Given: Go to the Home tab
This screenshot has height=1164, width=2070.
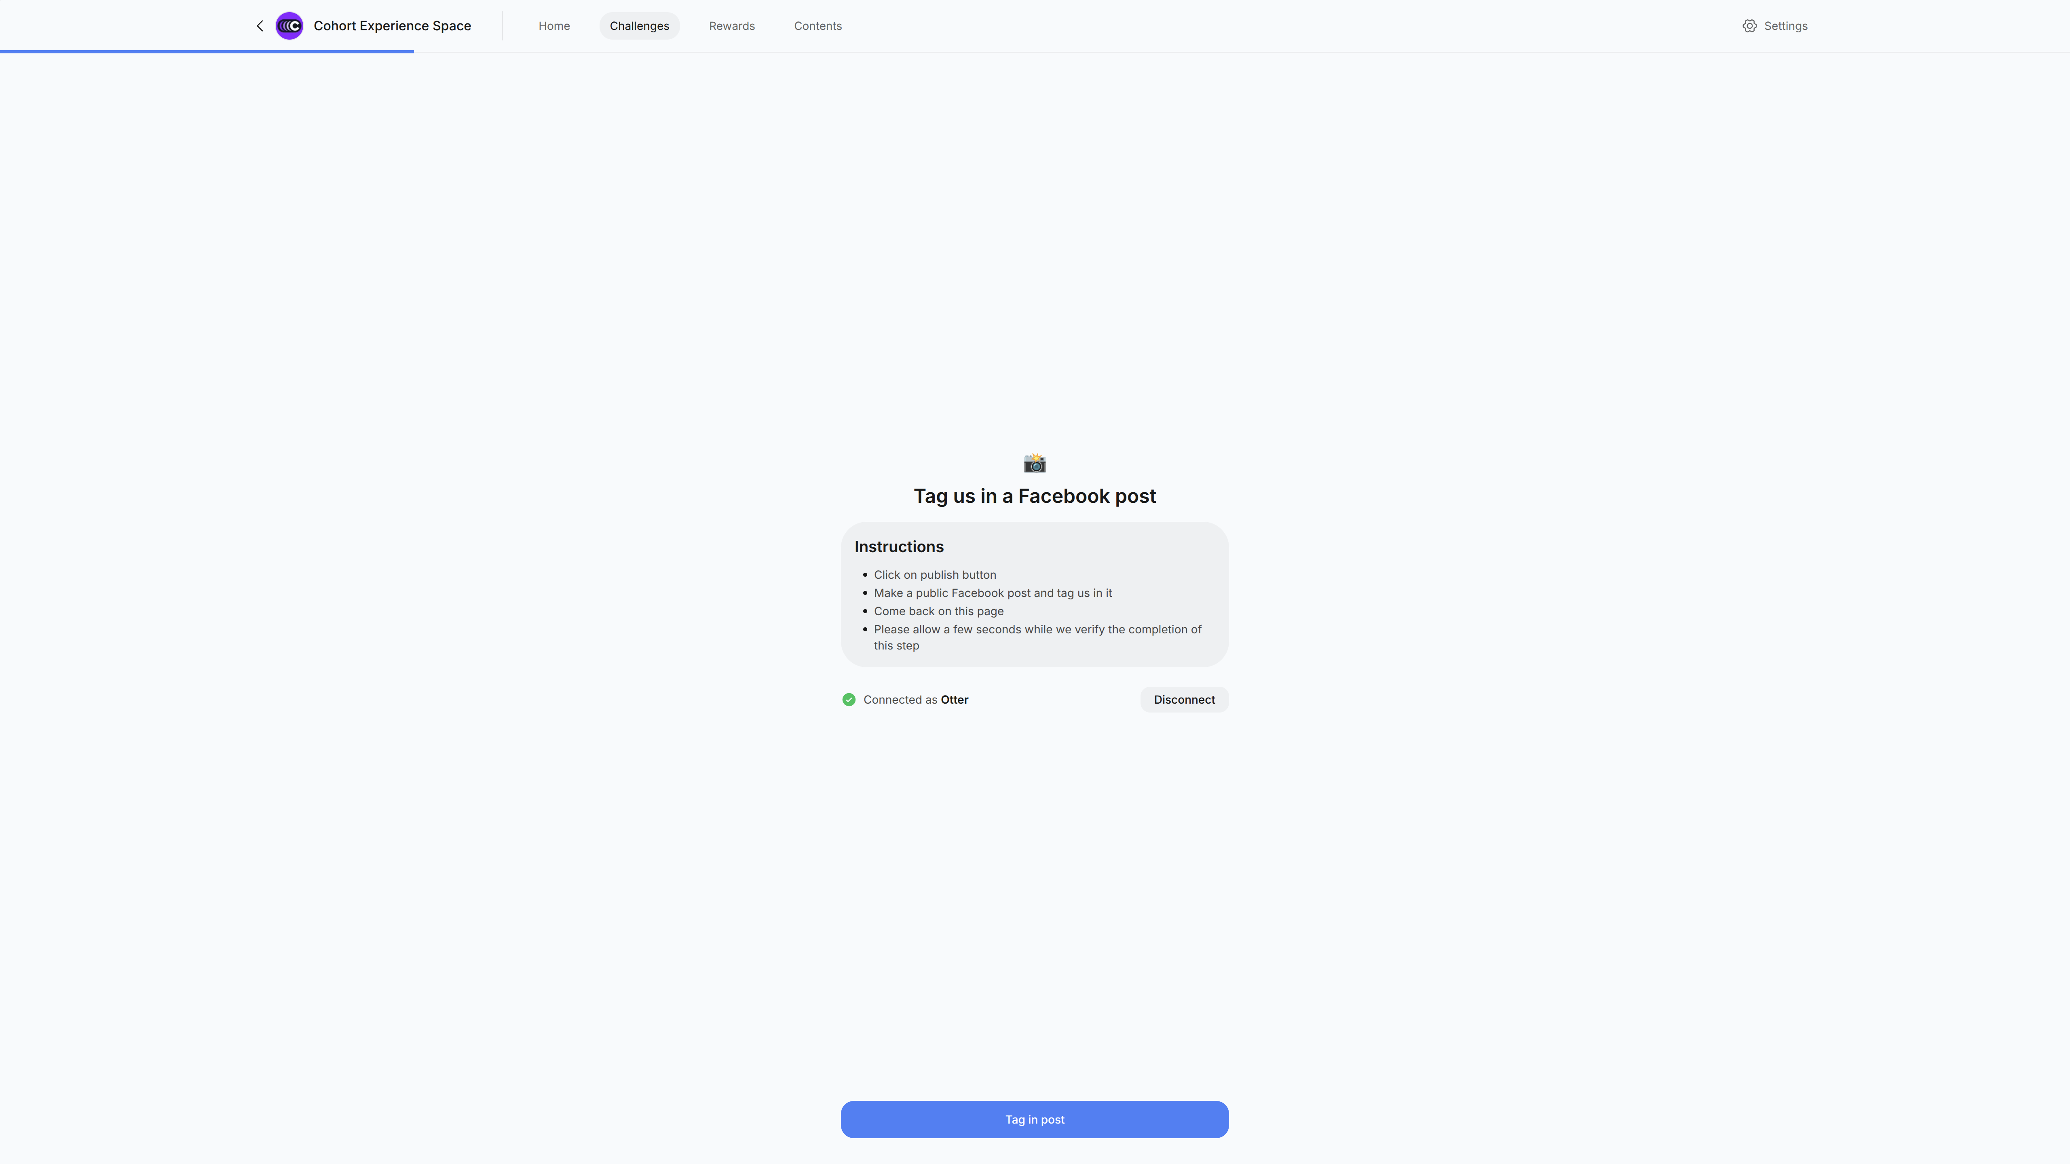Looking at the screenshot, I should (x=553, y=26).
